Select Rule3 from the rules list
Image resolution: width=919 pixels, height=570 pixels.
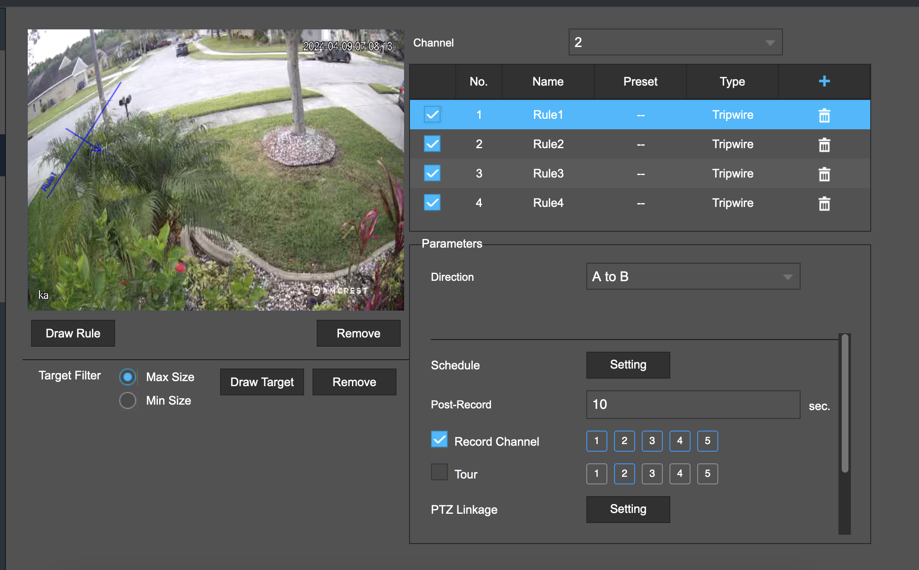point(549,173)
